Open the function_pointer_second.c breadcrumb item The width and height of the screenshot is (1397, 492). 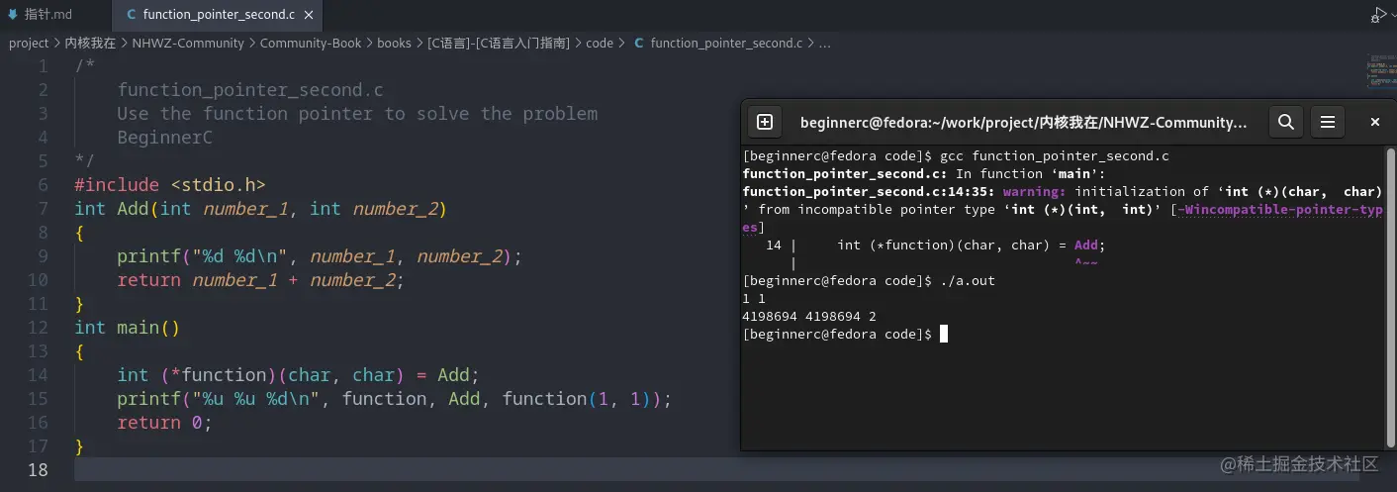(x=726, y=43)
